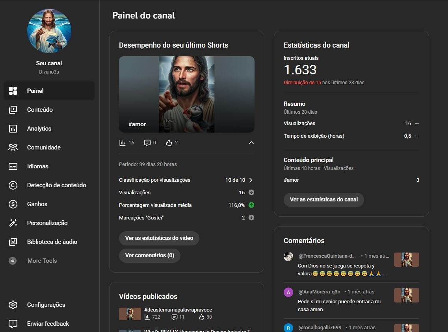Open Conteúdo via its play-stack icon
448x332 pixels.
pos(13,110)
